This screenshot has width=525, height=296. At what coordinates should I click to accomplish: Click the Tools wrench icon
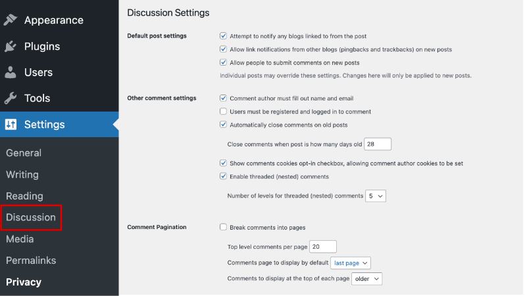point(11,98)
